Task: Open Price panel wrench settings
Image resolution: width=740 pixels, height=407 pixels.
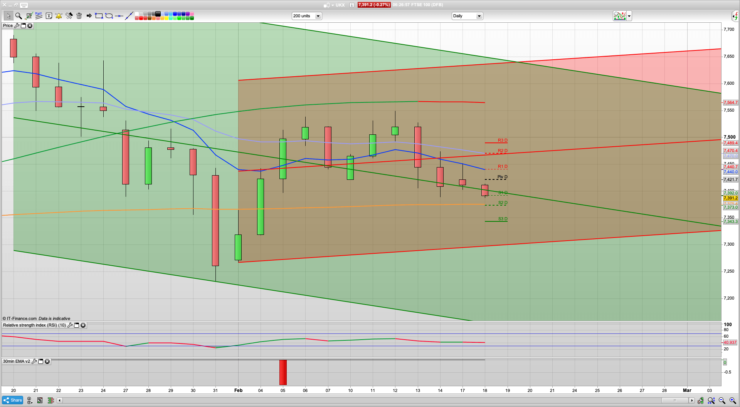Action: (x=17, y=26)
